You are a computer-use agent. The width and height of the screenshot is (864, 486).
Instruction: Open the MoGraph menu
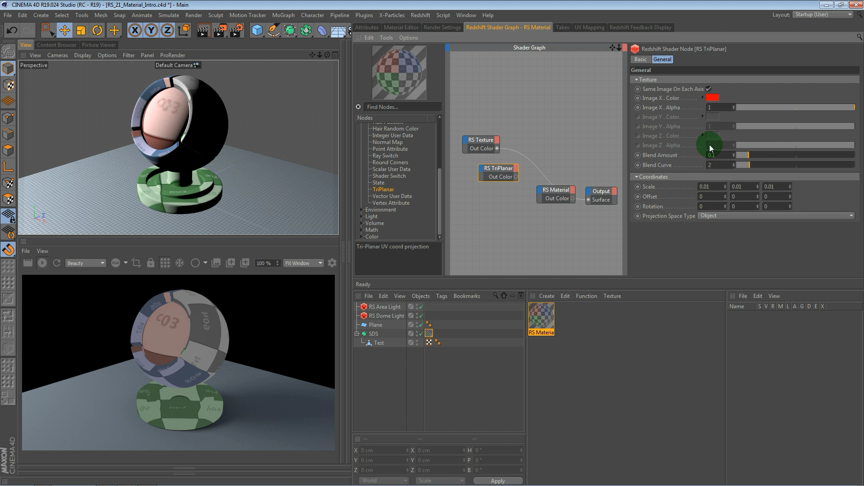click(283, 15)
